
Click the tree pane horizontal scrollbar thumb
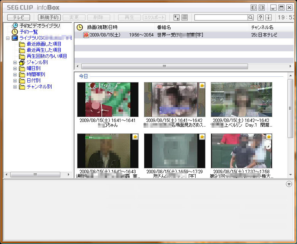(x=35, y=174)
